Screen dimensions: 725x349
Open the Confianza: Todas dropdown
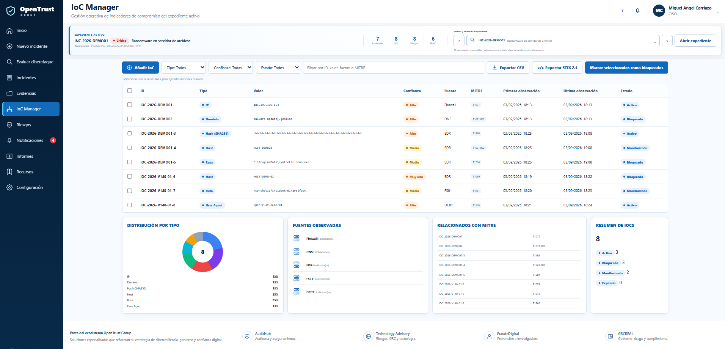[231, 68]
